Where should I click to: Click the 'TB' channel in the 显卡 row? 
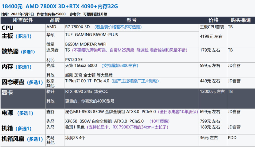coord(230,92)
